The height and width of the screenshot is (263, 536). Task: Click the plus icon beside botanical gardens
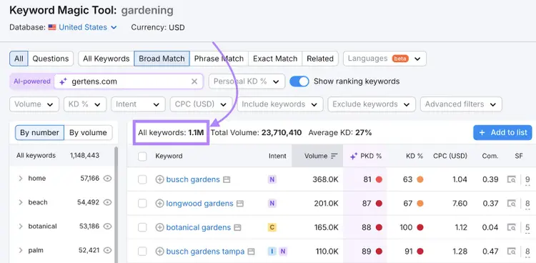pos(159,227)
